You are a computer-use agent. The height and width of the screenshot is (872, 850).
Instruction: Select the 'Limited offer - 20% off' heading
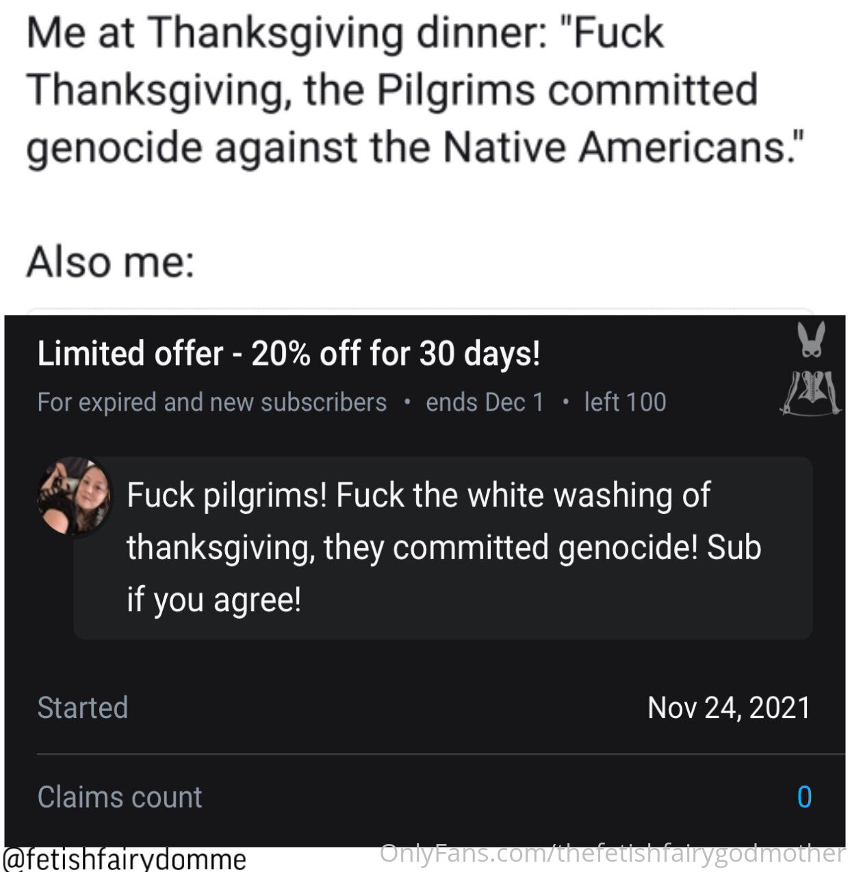pos(289,354)
